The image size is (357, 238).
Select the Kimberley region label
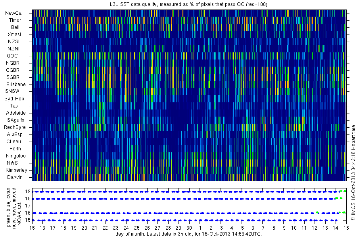coord(16,170)
